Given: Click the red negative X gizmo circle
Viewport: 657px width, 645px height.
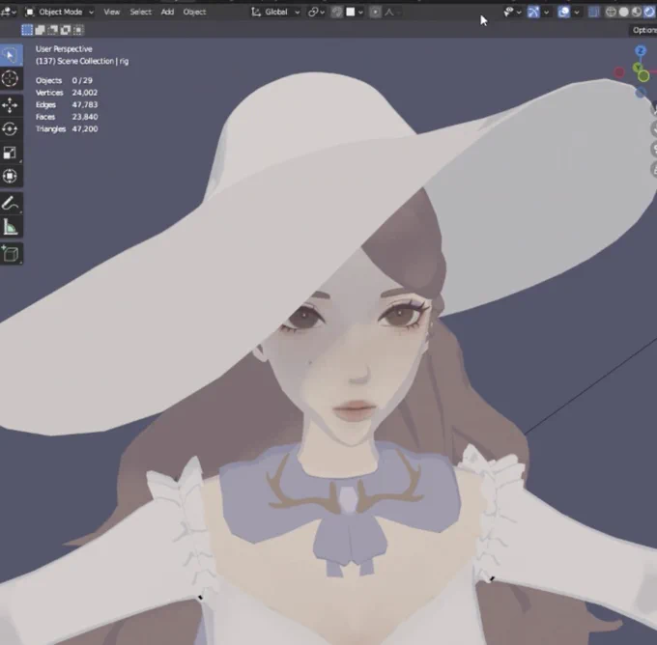Looking at the screenshot, I should click(x=619, y=72).
